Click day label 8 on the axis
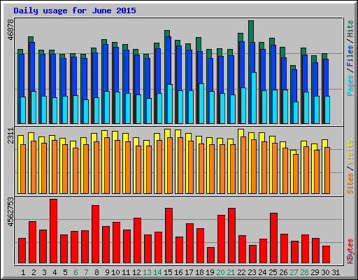 [x=96, y=272]
